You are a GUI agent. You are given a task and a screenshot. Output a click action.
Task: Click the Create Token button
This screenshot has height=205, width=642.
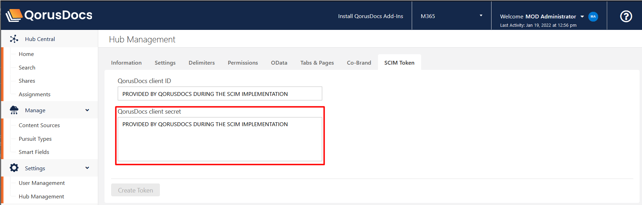(136, 190)
